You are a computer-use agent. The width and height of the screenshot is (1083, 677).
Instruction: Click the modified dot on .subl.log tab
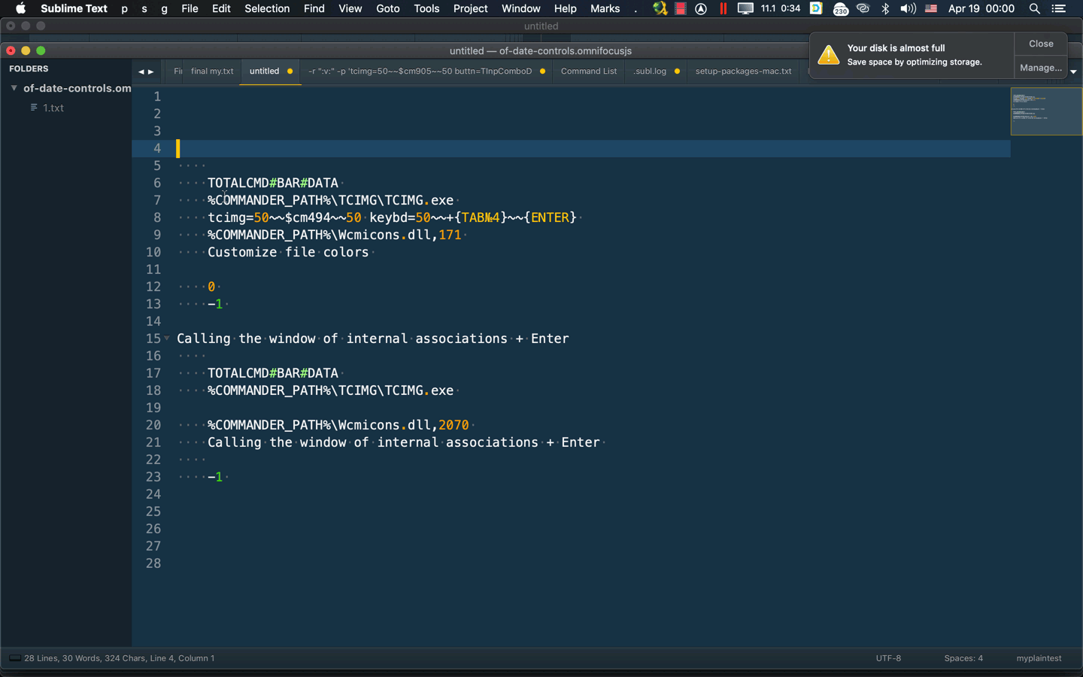676,71
